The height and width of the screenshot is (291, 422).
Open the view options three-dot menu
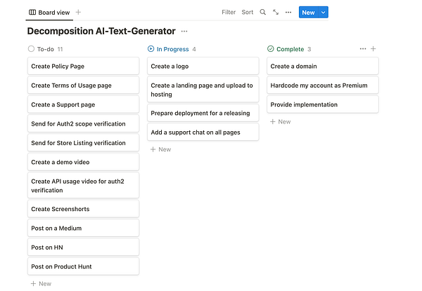288,12
